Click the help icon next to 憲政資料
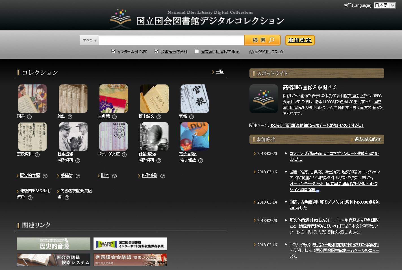This screenshot has width=402, height=270. (x=37, y=154)
